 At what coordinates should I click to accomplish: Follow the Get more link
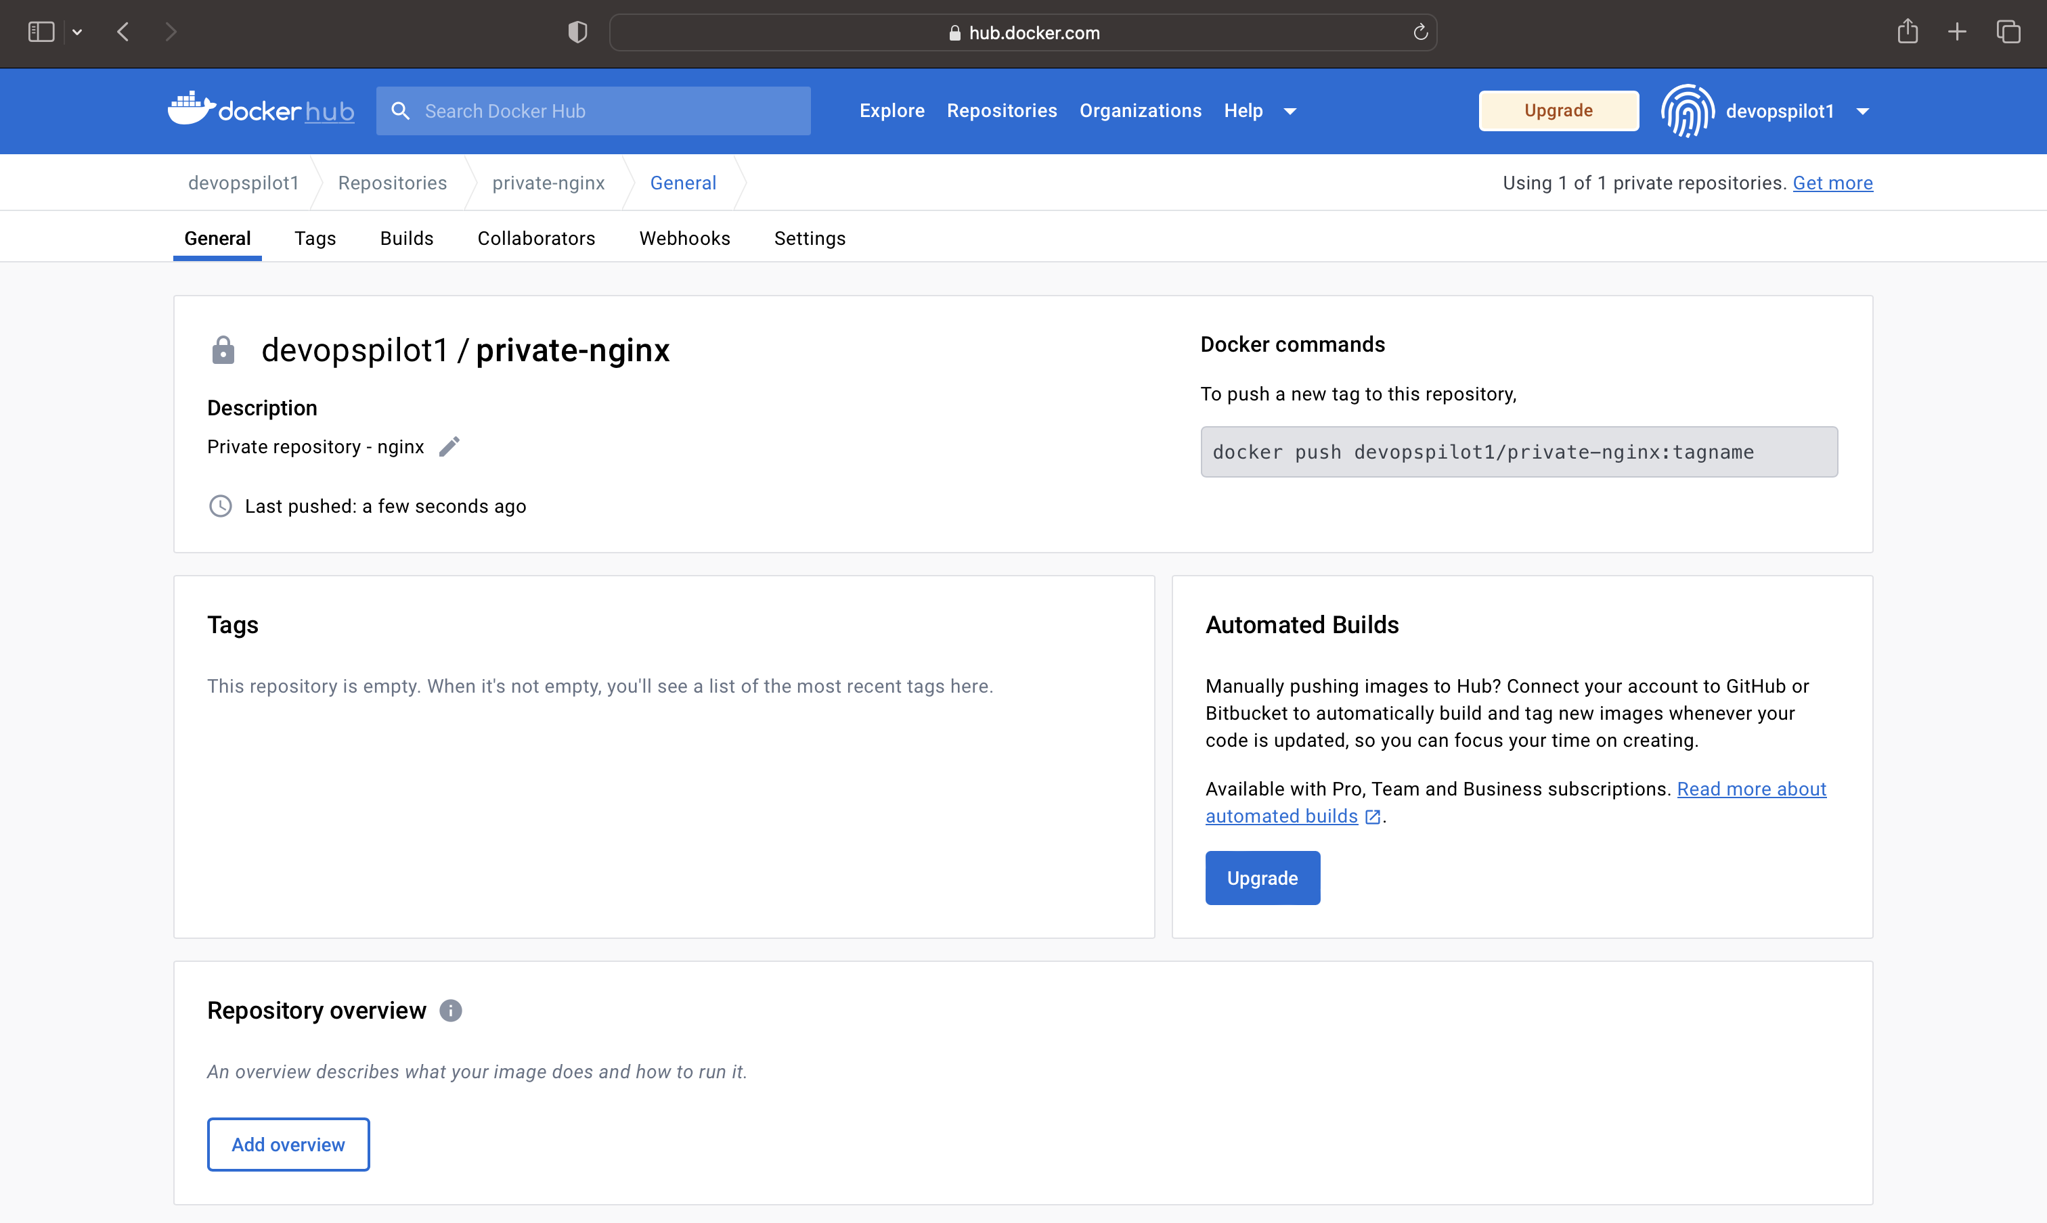point(1832,183)
